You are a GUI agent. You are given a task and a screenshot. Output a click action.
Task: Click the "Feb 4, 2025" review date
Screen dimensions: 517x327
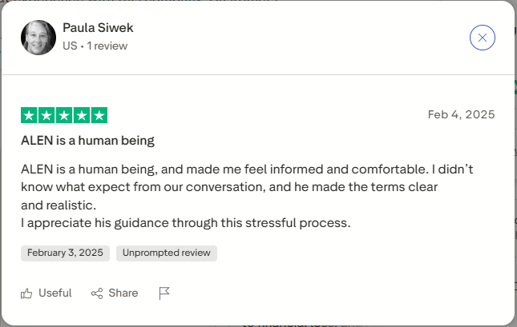[461, 114]
